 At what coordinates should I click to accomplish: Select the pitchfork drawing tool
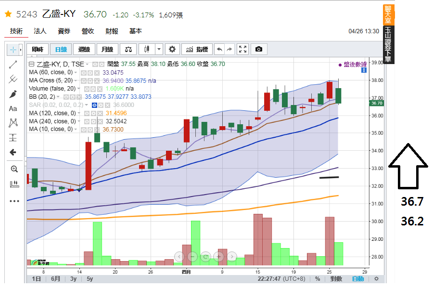(x=13, y=79)
